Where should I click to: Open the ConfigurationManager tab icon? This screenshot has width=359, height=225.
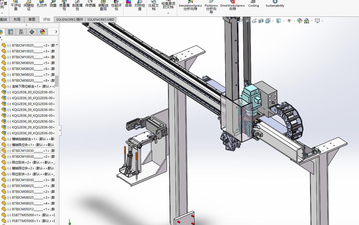click(21, 32)
